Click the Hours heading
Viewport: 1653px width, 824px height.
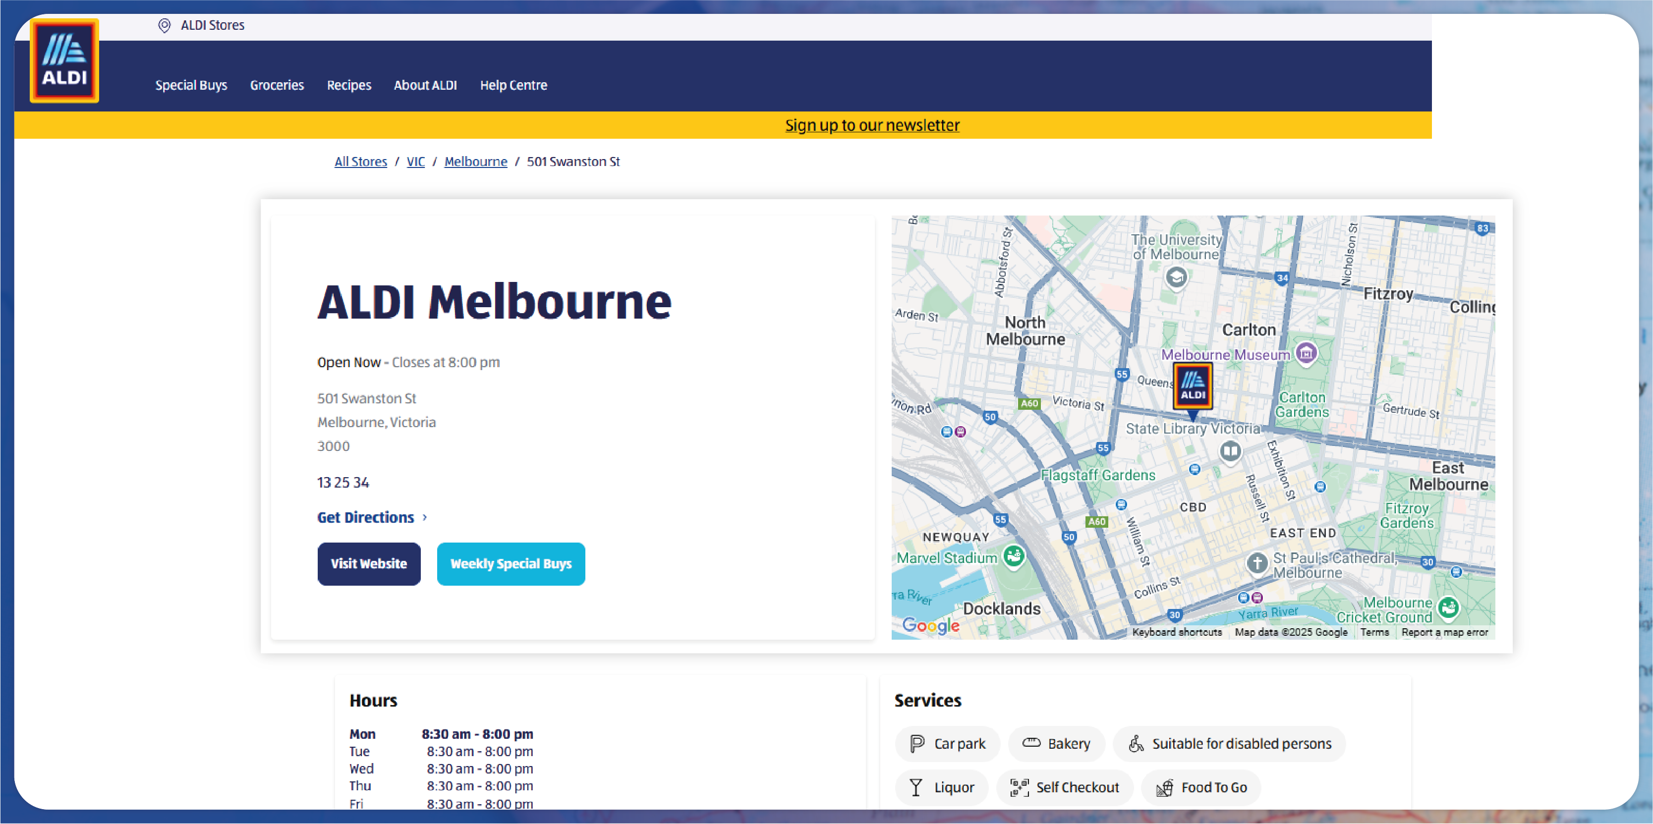pyautogui.click(x=373, y=701)
